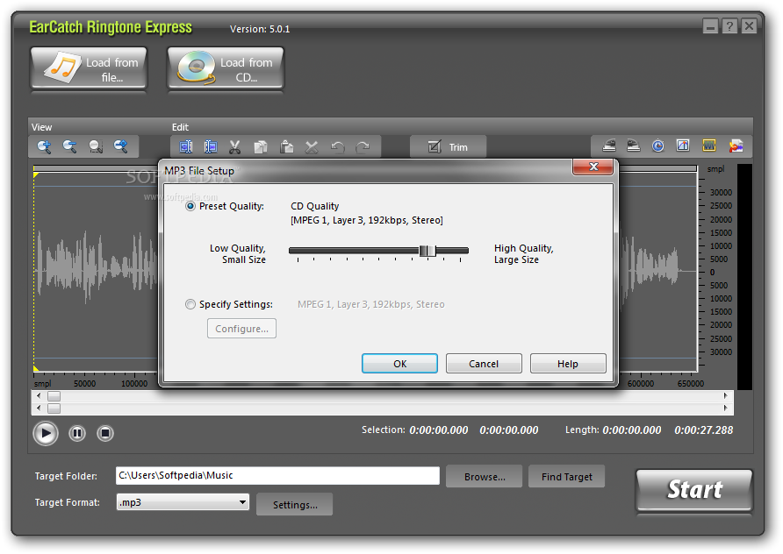Click the Cut scissors icon
Screen dimensions: 783x554
234,146
